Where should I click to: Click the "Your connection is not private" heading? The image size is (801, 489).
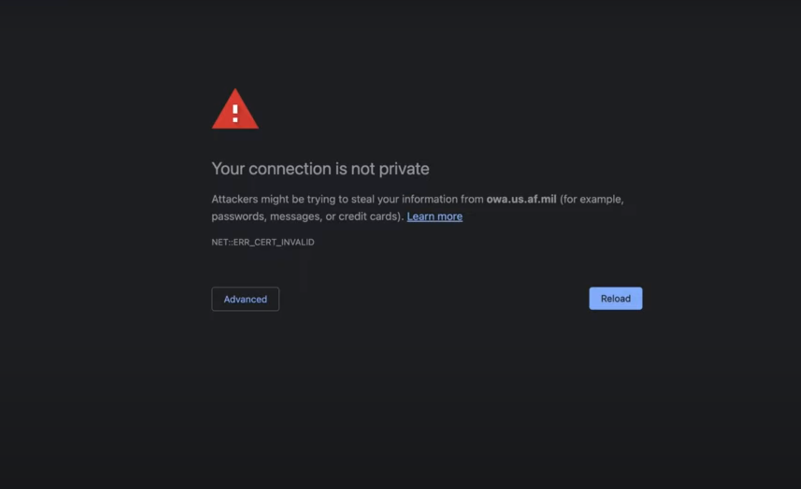coord(320,169)
